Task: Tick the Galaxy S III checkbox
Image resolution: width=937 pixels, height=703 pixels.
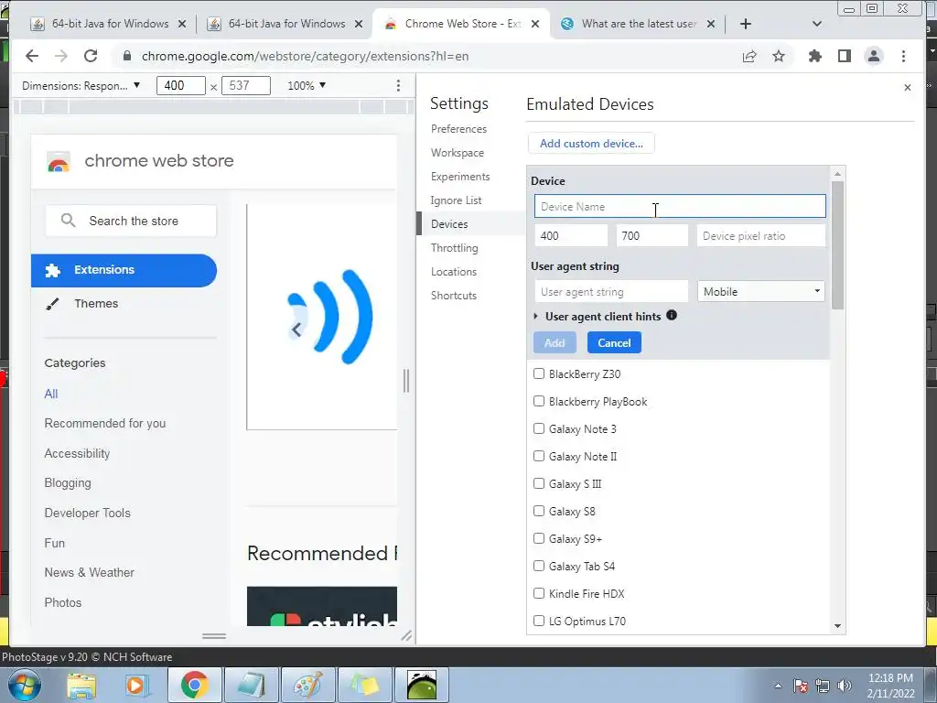Action: 538,483
